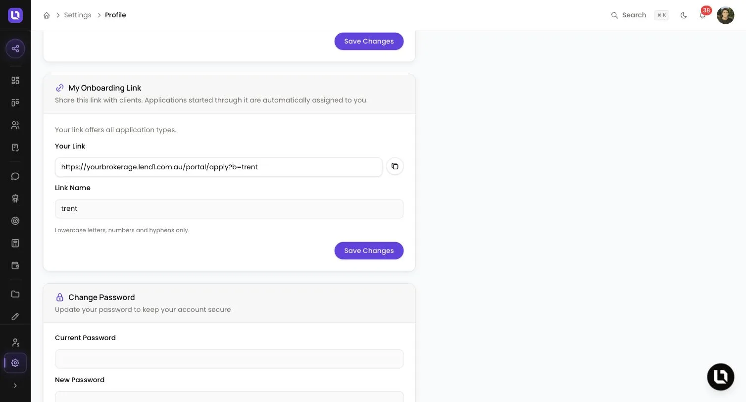Open the user avatar profile menu
746x402 pixels.
coord(726,15)
